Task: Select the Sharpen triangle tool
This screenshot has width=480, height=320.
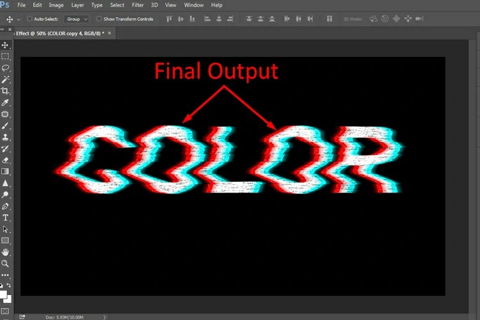Action: click(5, 183)
